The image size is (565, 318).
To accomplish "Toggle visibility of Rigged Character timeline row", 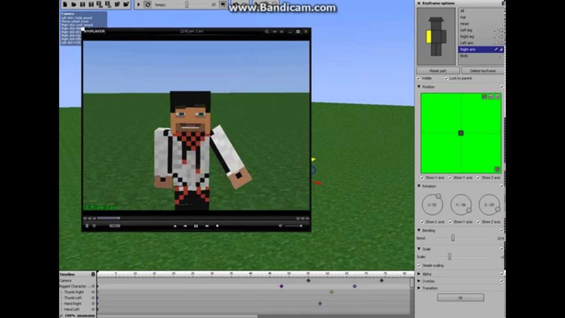I will pyautogui.click(x=93, y=286).
